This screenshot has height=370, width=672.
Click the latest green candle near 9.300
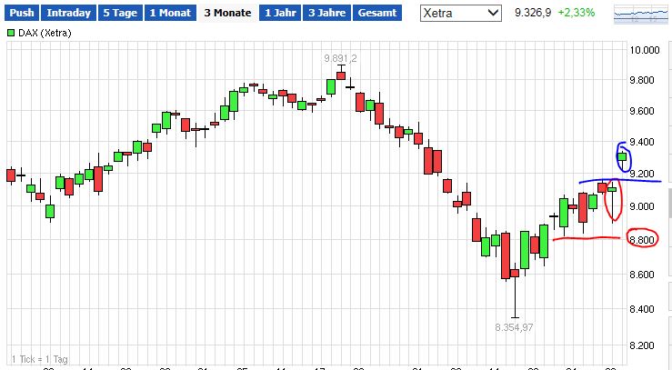(x=622, y=156)
